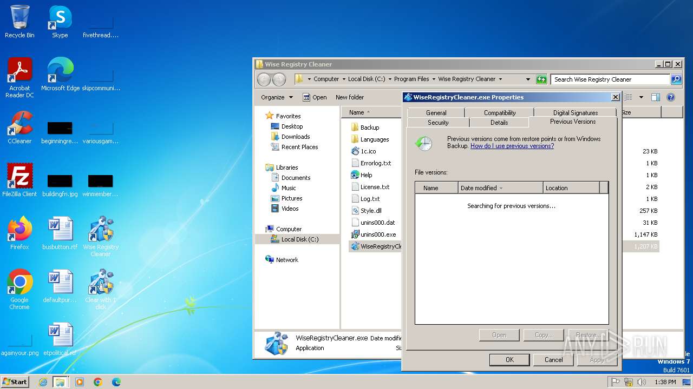The width and height of the screenshot is (693, 389).
Task: Click Windows Media Player taskbar icon
Action: [80, 382]
